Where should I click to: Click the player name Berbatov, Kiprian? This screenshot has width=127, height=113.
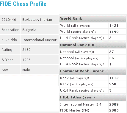[x=37, y=20]
